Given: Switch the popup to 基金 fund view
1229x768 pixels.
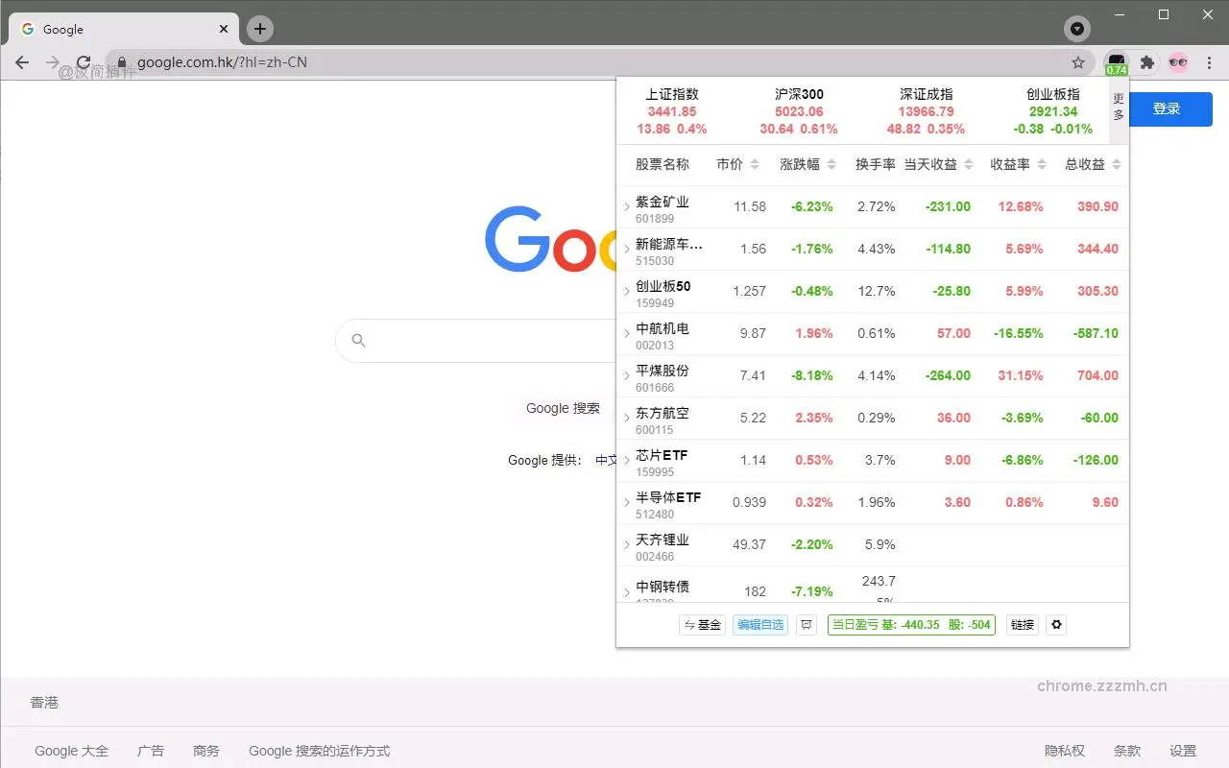Looking at the screenshot, I should 702,624.
